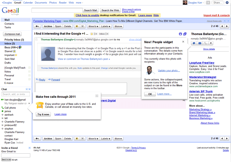Collapse the Invite a friend section
The width and height of the screenshot is (231, 162).
(x=30, y=148)
